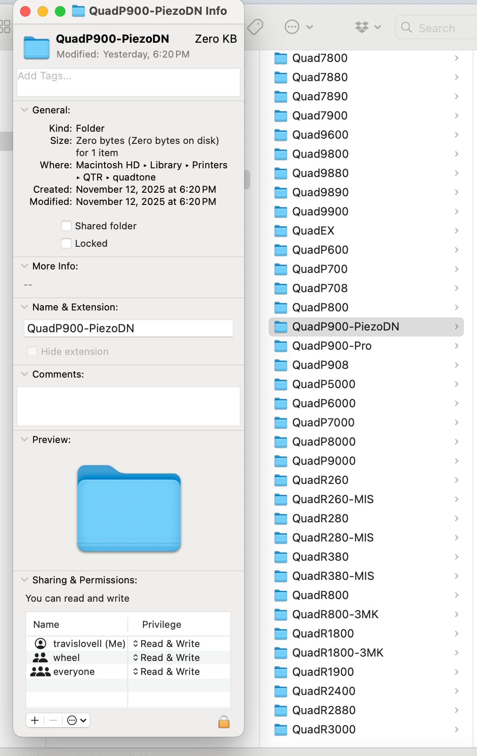The height and width of the screenshot is (756, 477).
Task: Toggle the Locked checkbox
Action: pyautogui.click(x=66, y=243)
